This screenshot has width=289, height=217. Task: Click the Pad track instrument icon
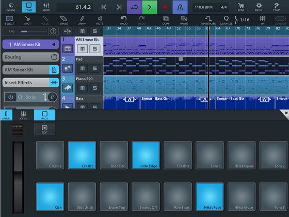point(68,68)
